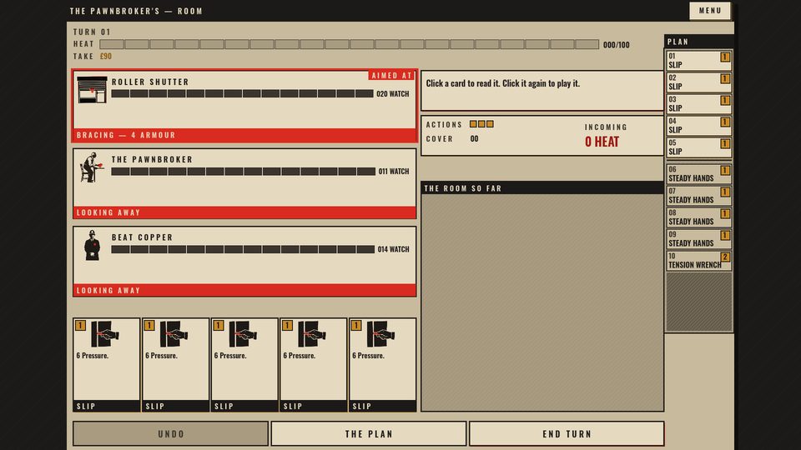Click the Pawnbroker watch bar
Image resolution: width=801 pixels, height=450 pixels.
tap(243, 172)
